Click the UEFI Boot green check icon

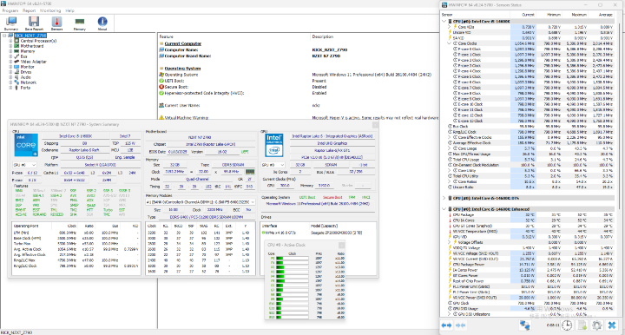(161, 81)
